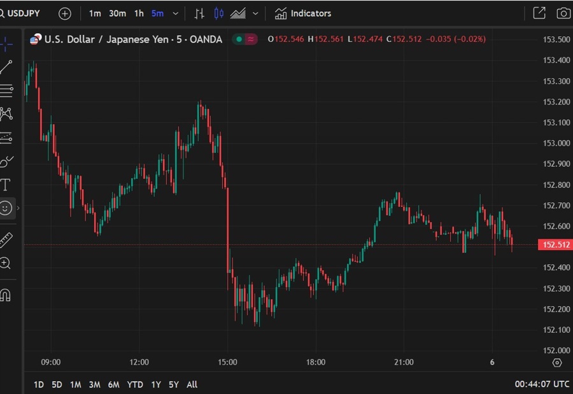Image resolution: width=573 pixels, height=394 pixels.
Task: Open chart in popup window icon
Action: pos(539,13)
